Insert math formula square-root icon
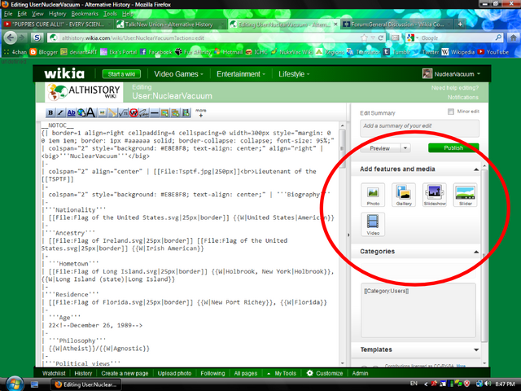 pyautogui.click(x=123, y=112)
